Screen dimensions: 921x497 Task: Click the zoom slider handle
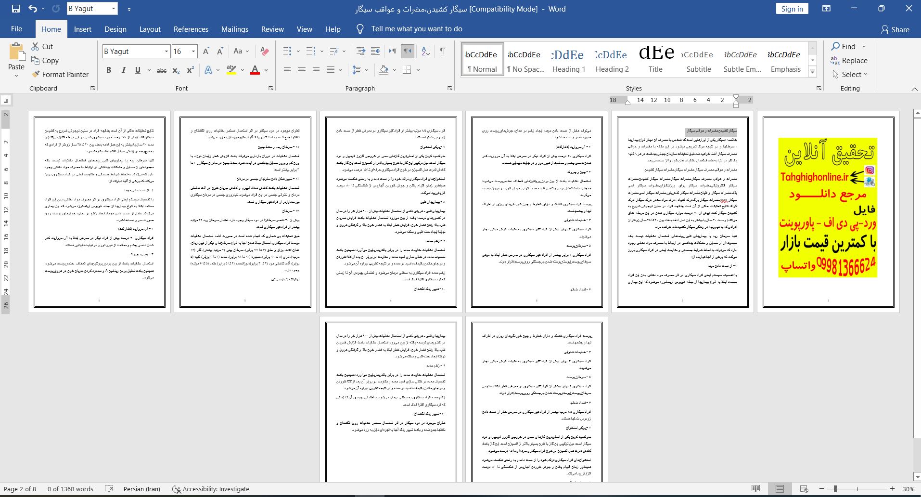click(835, 489)
